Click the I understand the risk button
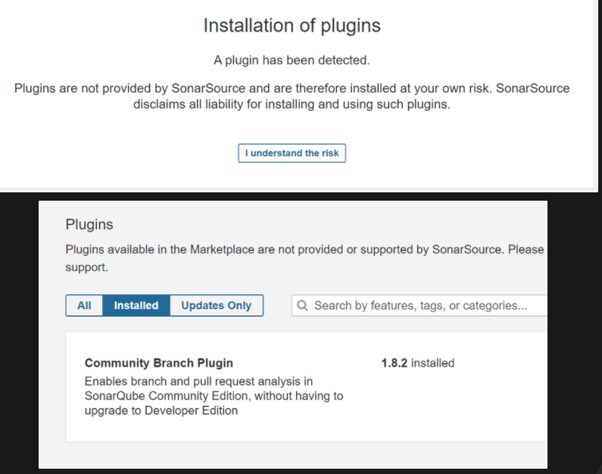This screenshot has height=474, width=602. pyautogui.click(x=292, y=153)
